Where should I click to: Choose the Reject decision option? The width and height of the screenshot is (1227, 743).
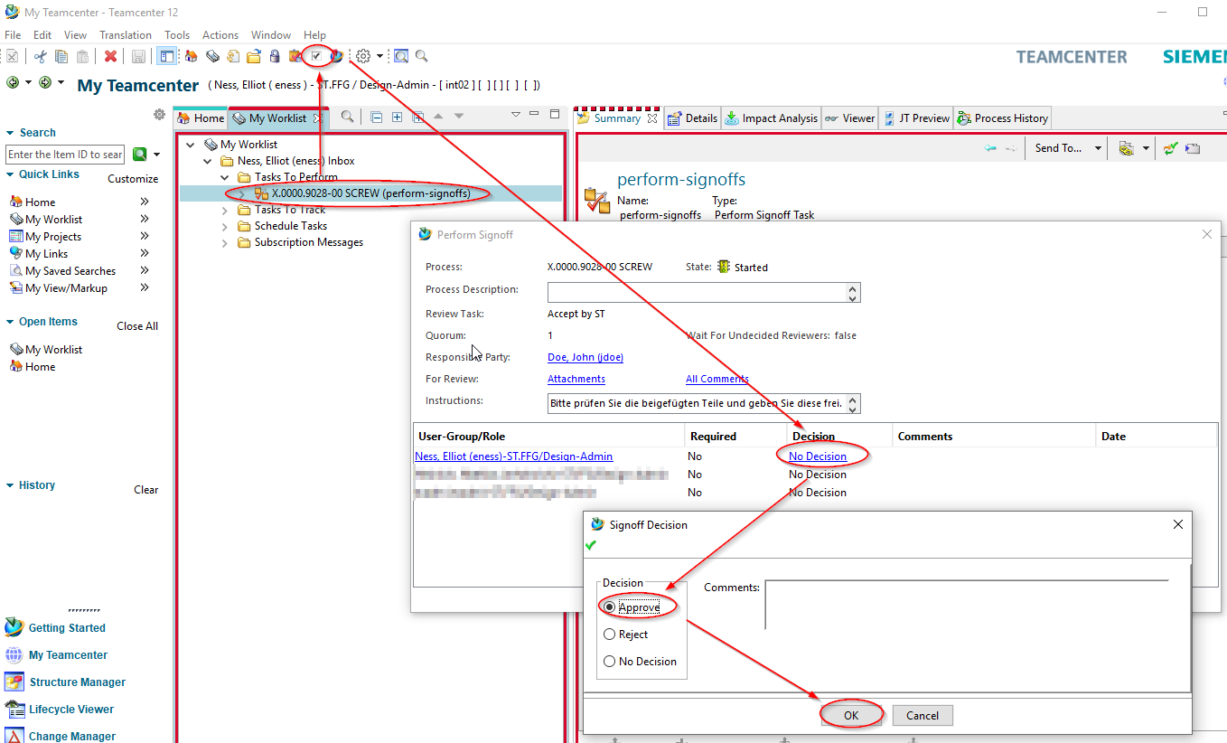[610, 635]
